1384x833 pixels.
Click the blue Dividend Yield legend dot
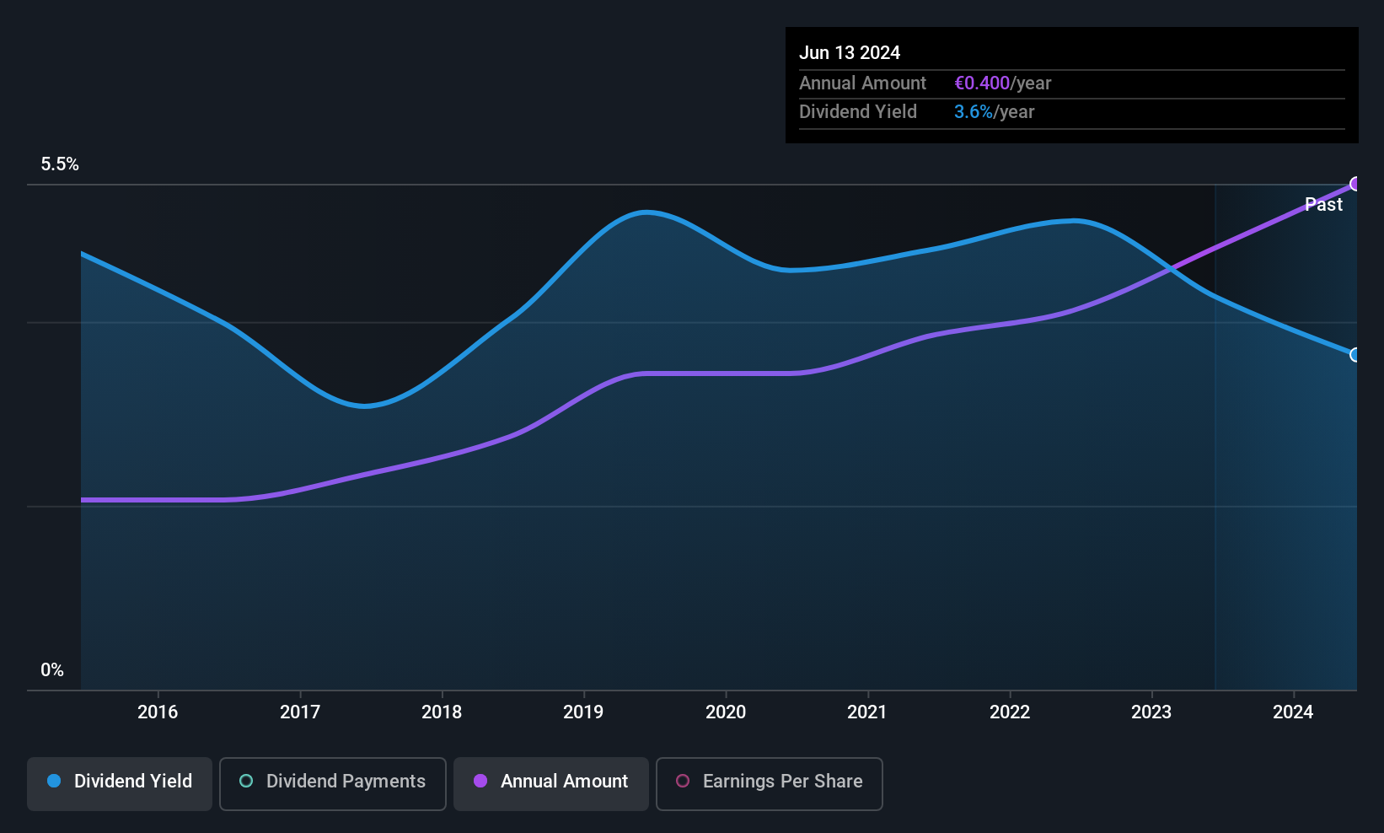(x=54, y=781)
